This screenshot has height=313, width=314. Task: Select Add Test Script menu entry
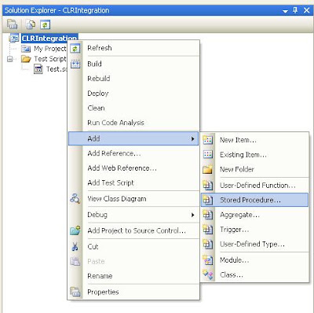(x=133, y=182)
